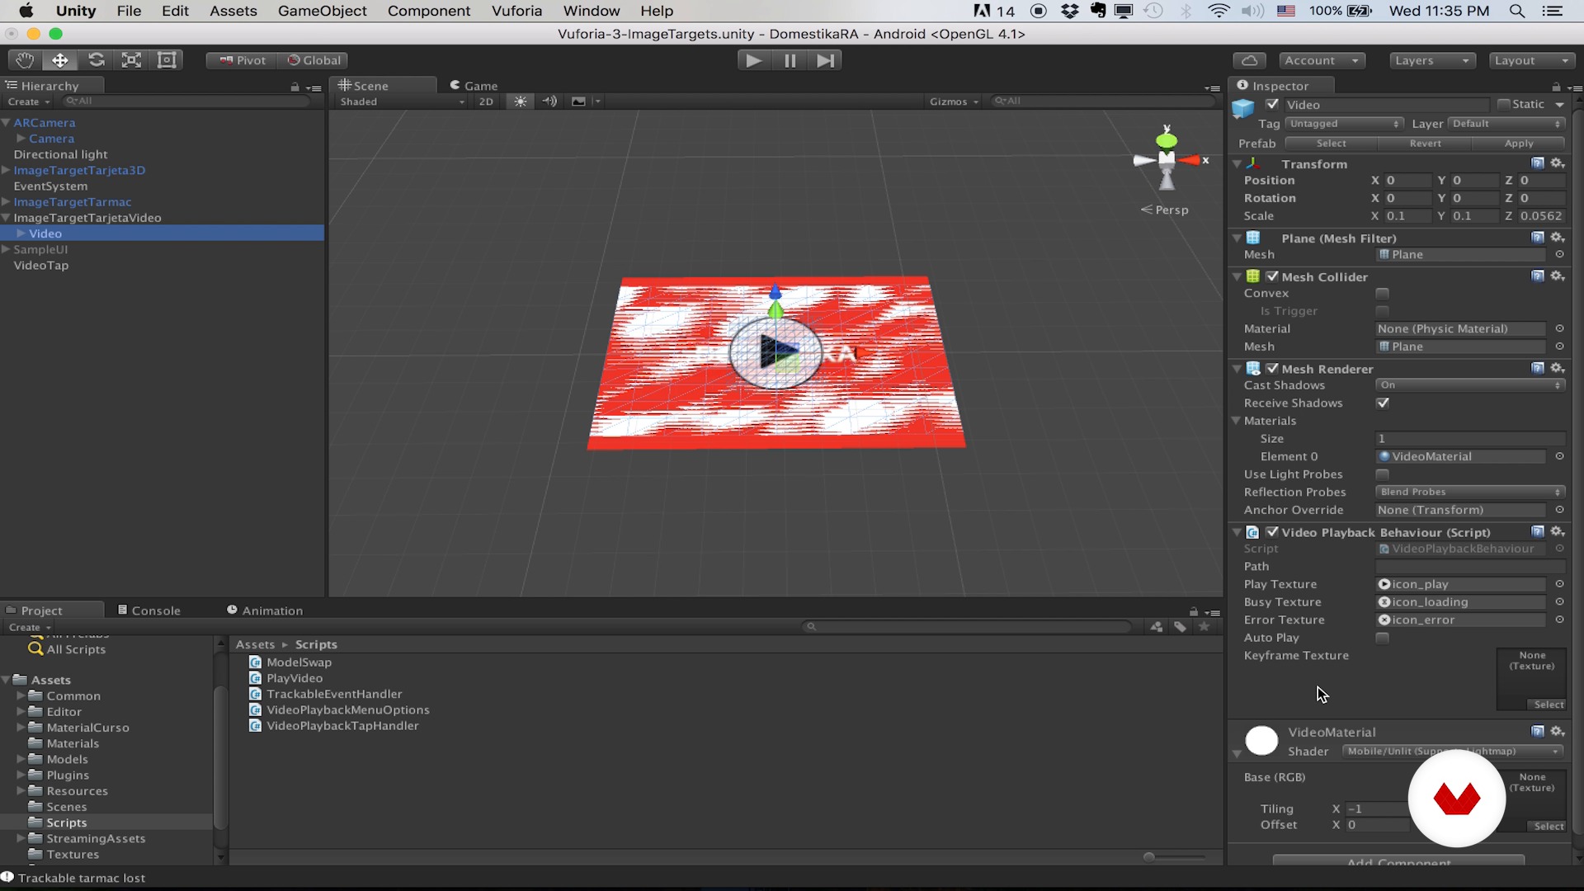Click the prefab Select button
The width and height of the screenshot is (1584, 891).
[x=1332, y=144]
